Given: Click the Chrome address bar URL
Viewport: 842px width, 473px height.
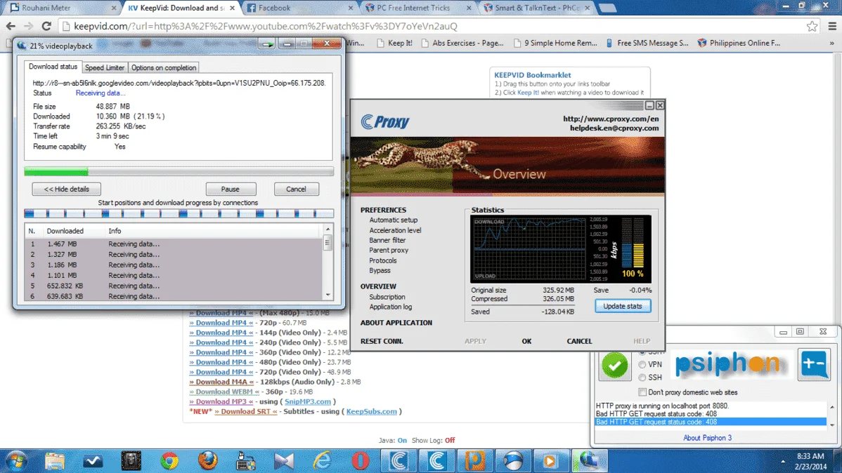Looking at the screenshot, I should (265, 26).
